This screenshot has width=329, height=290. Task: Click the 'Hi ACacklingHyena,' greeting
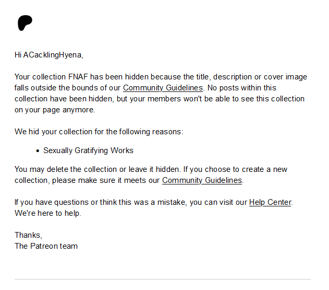(49, 55)
